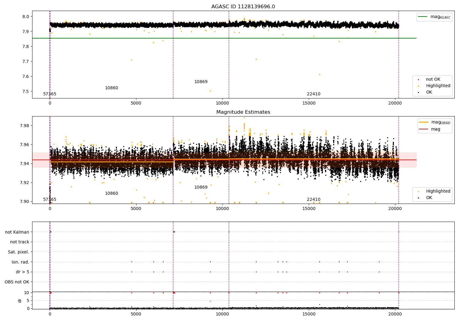This screenshot has height=321, width=459.
Task: Select the mag AGASC legend entry
Action: [435, 17]
